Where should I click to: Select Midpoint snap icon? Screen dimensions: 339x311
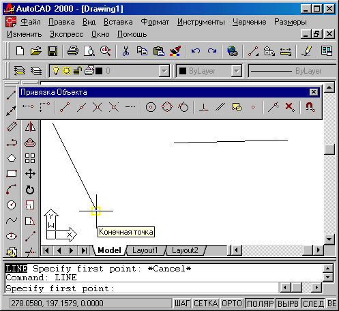click(81, 107)
